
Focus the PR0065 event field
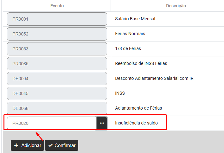click(x=57, y=64)
